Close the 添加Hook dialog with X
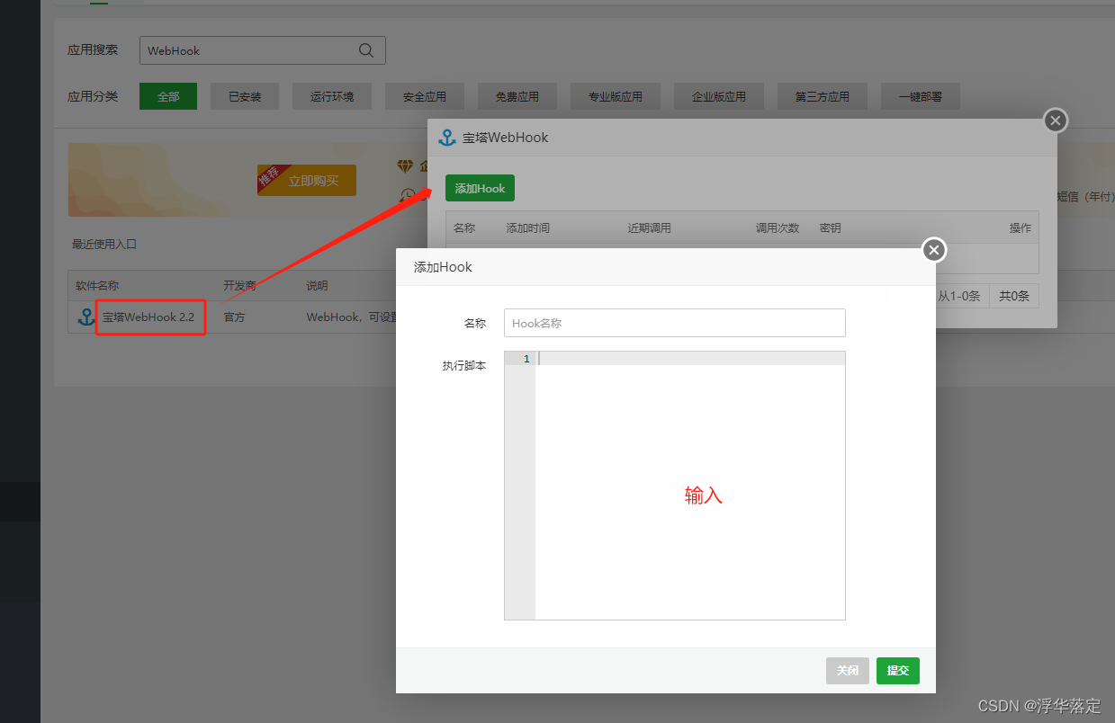 934,250
